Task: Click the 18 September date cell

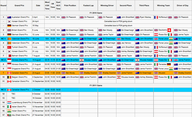Action: pyautogui.click(x=38, y=81)
